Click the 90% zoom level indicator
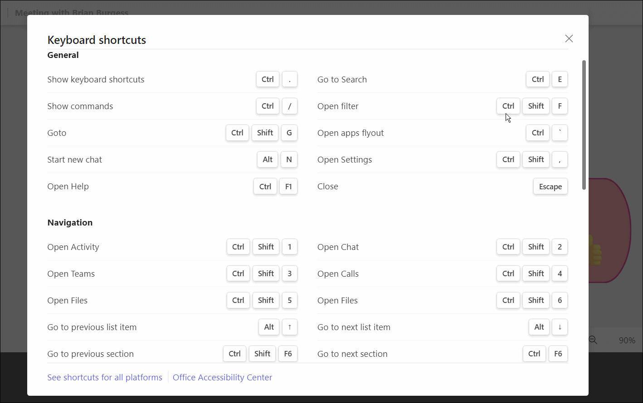The height and width of the screenshot is (403, 643). [x=628, y=340]
